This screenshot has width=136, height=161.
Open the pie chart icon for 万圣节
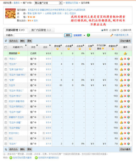click(x=128, y=85)
